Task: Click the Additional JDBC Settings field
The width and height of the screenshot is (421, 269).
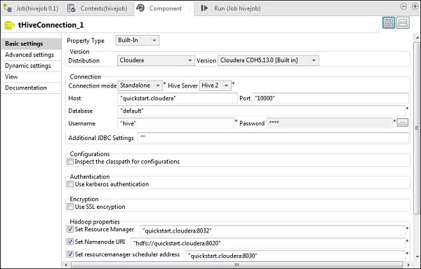Action: coord(273,138)
